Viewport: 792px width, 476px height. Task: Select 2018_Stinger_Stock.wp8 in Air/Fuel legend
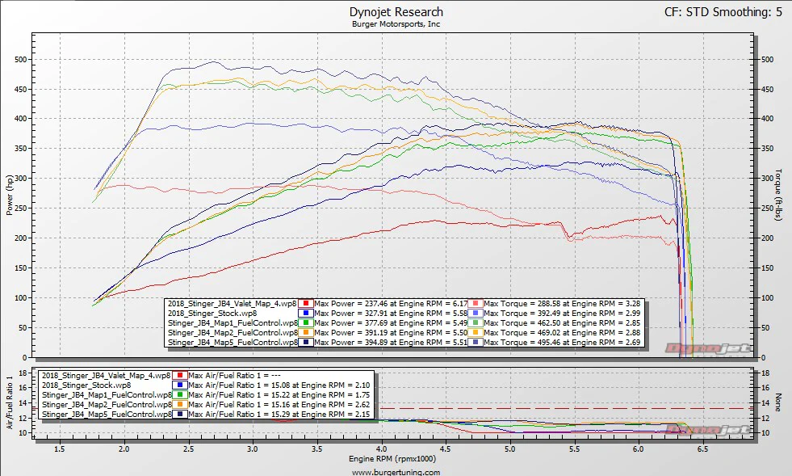tap(86, 385)
